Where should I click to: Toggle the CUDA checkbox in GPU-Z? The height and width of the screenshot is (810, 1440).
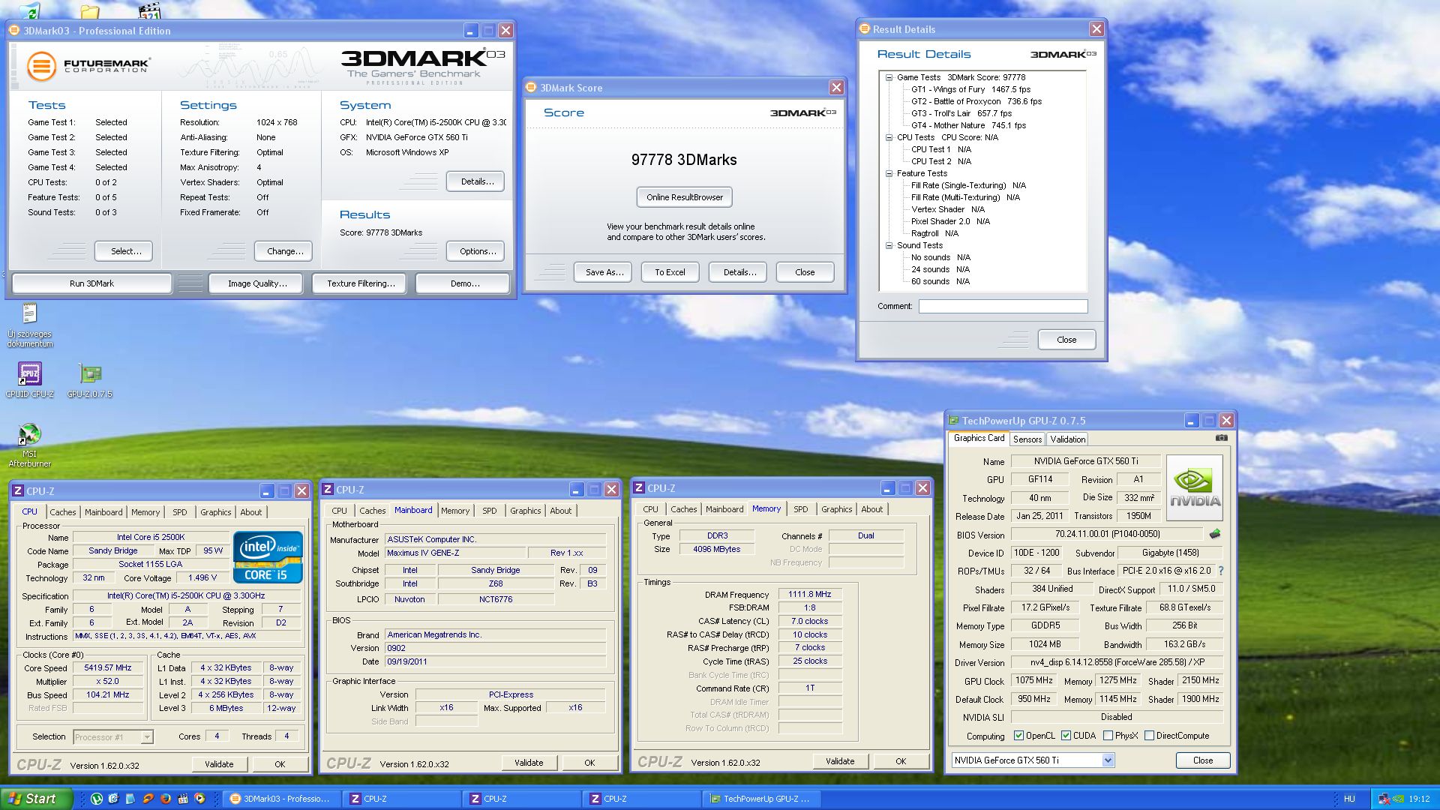click(1066, 736)
